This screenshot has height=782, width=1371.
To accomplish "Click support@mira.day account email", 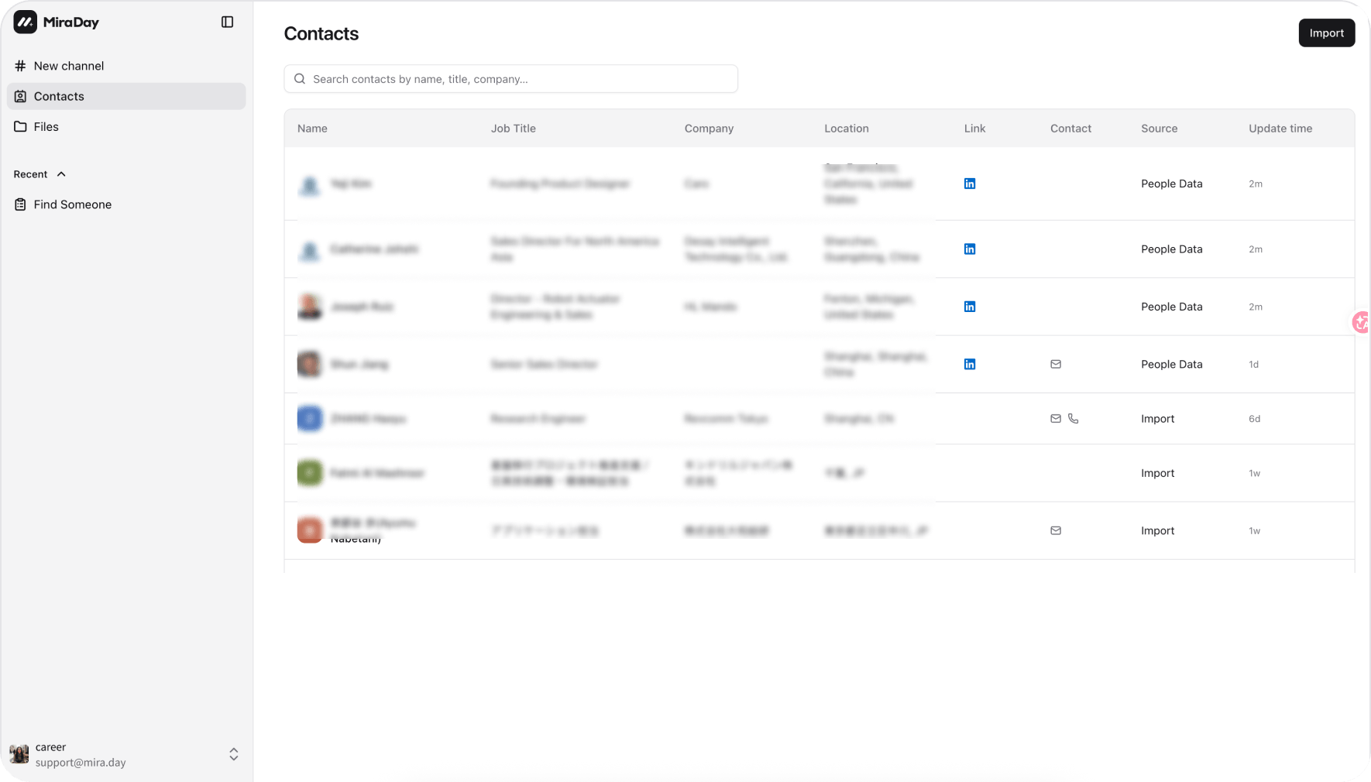I will [81, 763].
